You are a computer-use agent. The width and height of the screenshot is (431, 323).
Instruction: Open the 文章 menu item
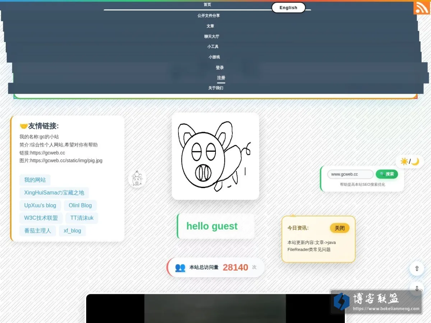[x=210, y=26]
